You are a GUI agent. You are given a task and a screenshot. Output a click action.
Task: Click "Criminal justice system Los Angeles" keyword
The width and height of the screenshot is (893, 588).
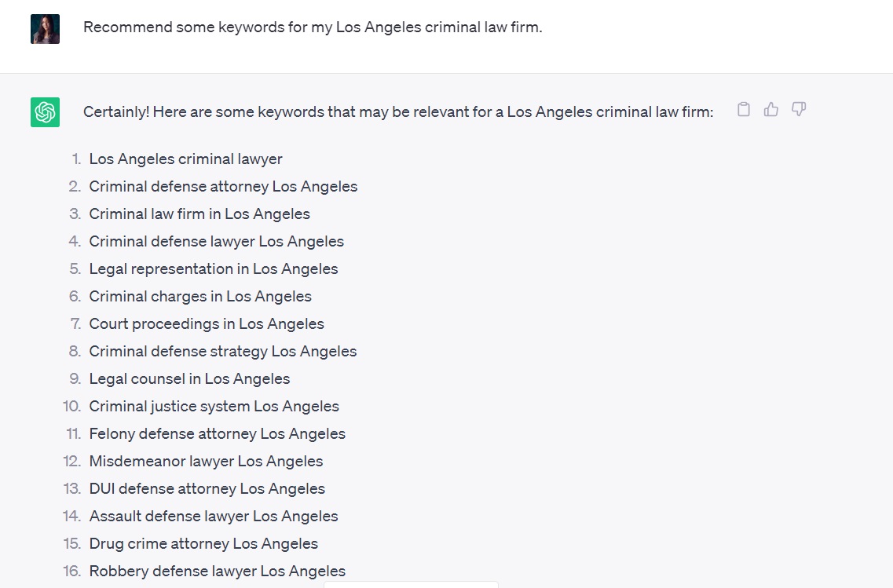(214, 407)
